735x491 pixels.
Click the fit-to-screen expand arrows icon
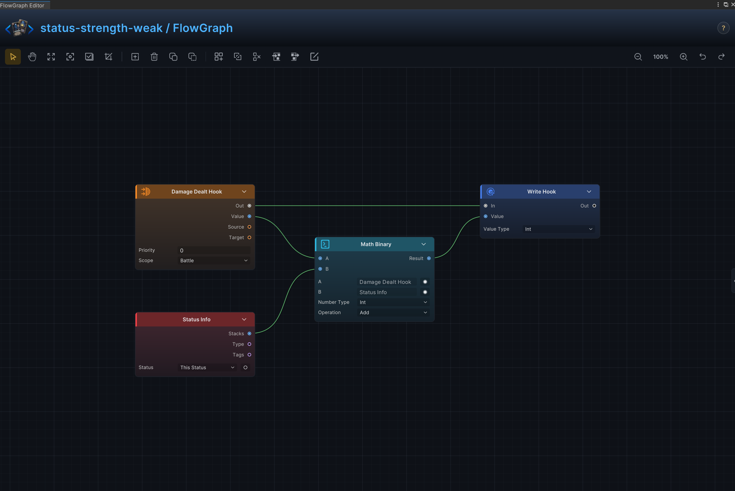tap(51, 57)
